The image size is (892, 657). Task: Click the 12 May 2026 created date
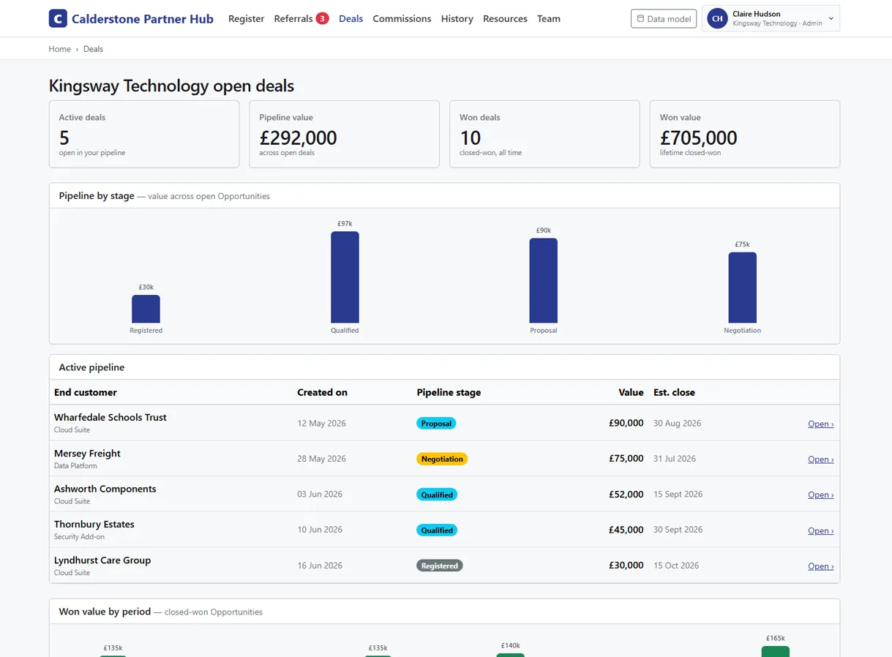(321, 423)
